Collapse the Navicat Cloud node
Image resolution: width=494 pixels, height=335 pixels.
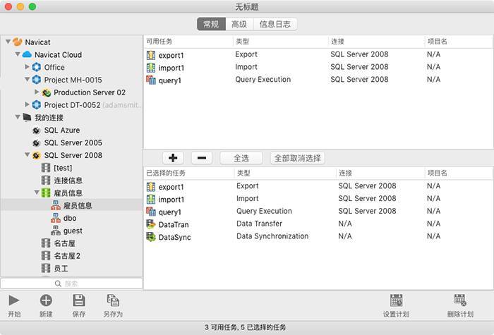click(18, 54)
